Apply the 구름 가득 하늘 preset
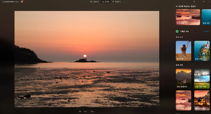Viewport: 211px width, 114px height. click(202, 79)
